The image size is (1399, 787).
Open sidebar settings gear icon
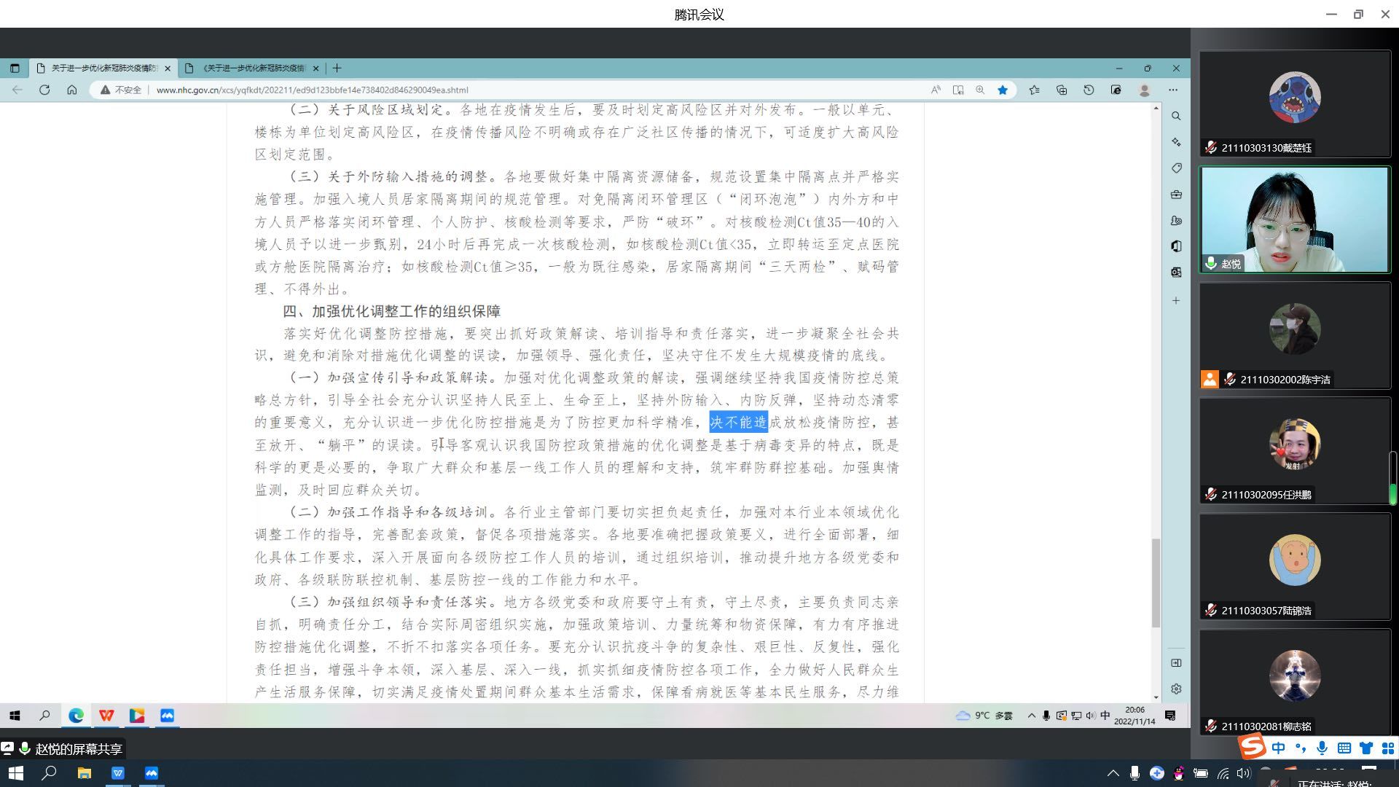(x=1176, y=689)
